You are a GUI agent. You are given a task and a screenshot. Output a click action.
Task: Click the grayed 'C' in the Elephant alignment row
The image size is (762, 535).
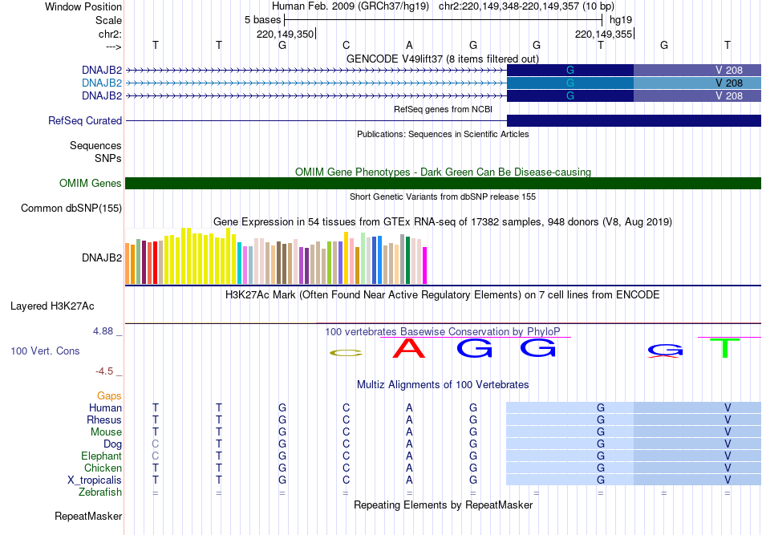pyautogui.click(x=156, y=456)
